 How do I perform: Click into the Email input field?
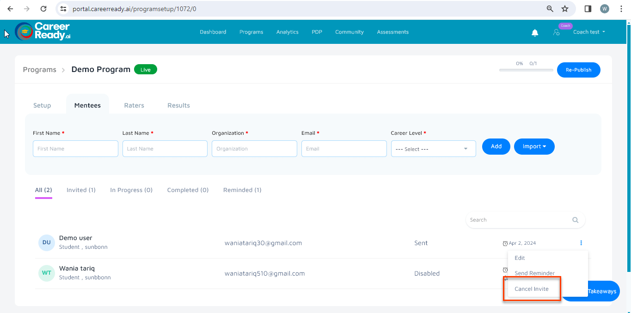pyautogui.click(x=344, y=149)
